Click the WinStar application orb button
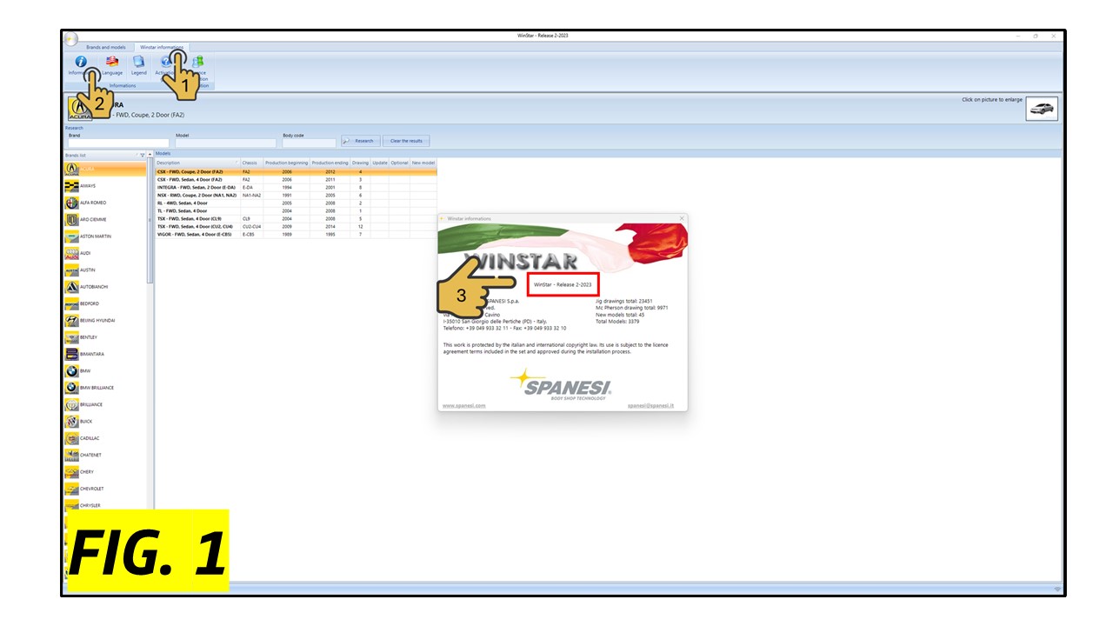The width and height of the screenshot is (1113, 626). 71,40
